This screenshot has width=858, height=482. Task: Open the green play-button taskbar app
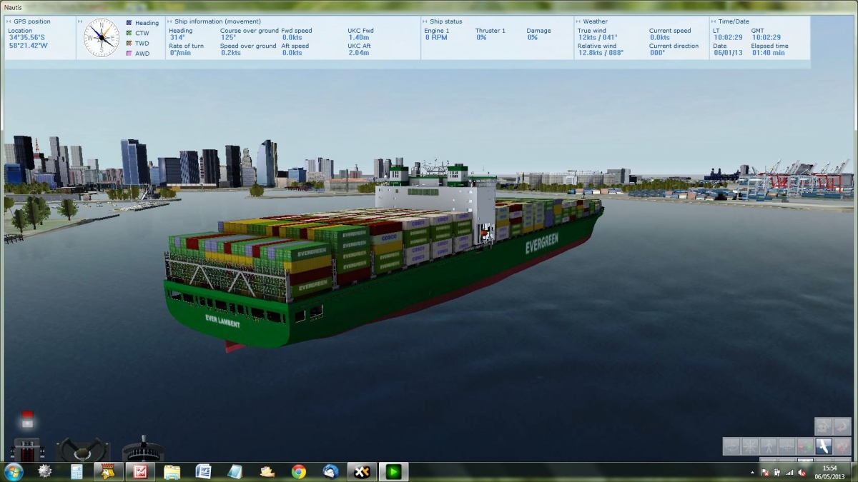393,471
